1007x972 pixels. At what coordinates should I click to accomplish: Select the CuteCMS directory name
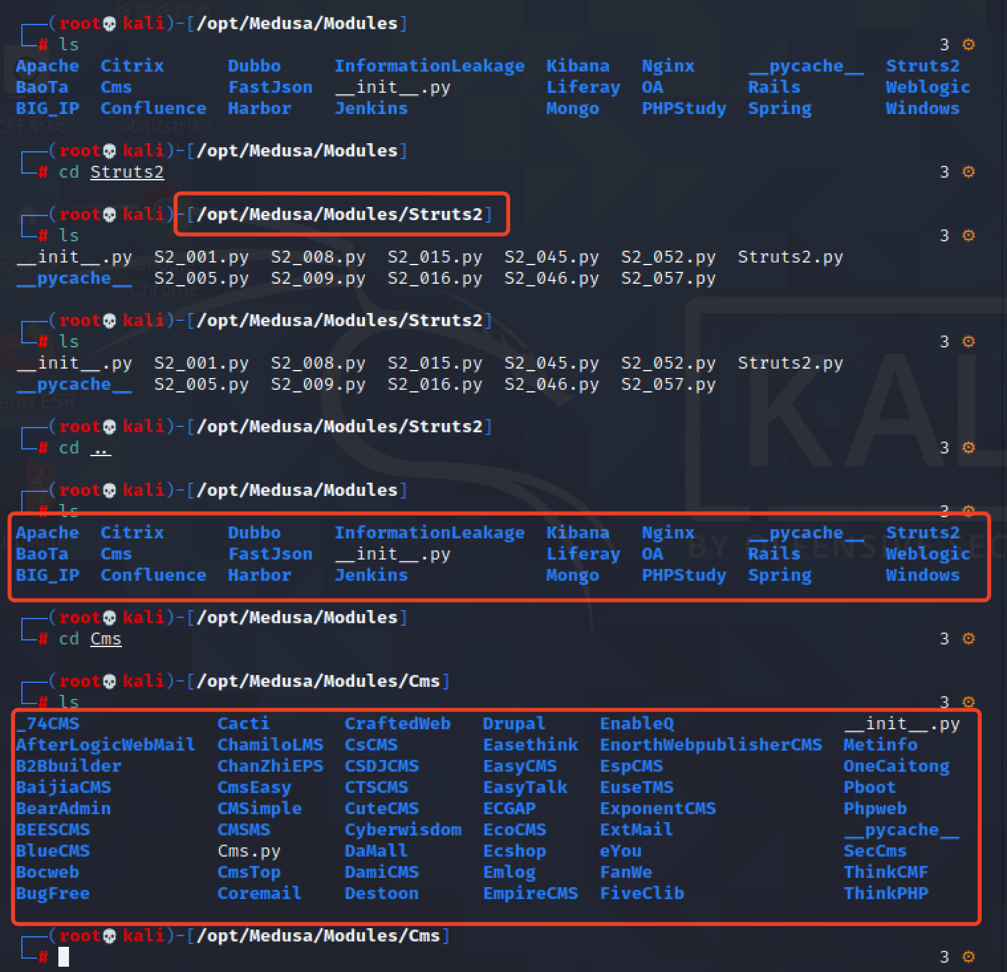pos(381,809)
